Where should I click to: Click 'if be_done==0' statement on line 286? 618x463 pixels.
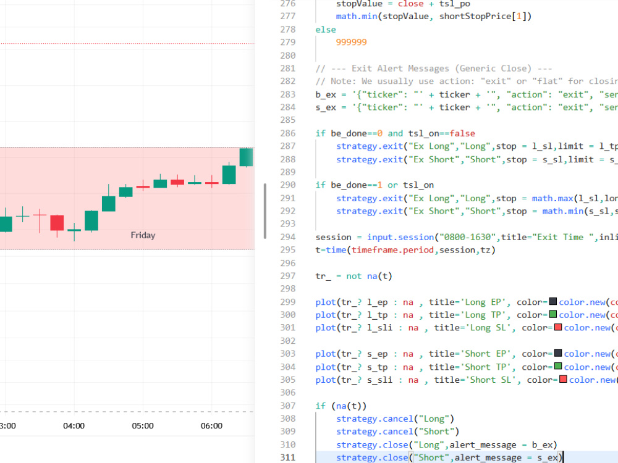pyautogui.click(x=349, y=133)
